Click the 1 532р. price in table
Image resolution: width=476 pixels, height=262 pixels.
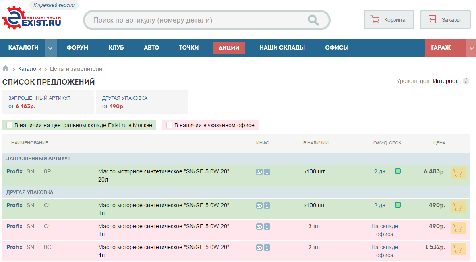pos(435,247)
